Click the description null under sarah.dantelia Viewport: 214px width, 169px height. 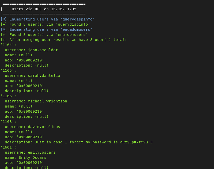tap(42, 91)
